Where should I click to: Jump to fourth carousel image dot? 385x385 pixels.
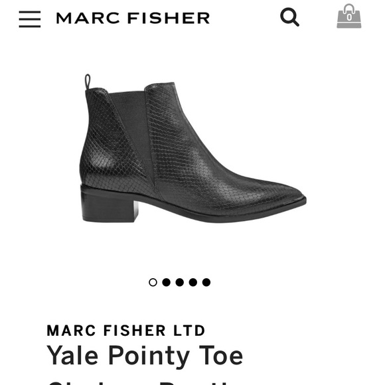point(193,282)
